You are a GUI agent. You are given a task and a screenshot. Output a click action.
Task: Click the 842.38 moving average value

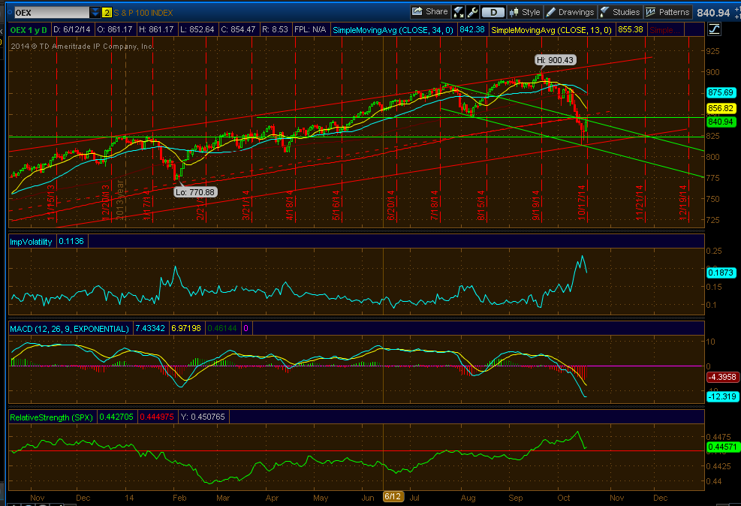(472, 30)
